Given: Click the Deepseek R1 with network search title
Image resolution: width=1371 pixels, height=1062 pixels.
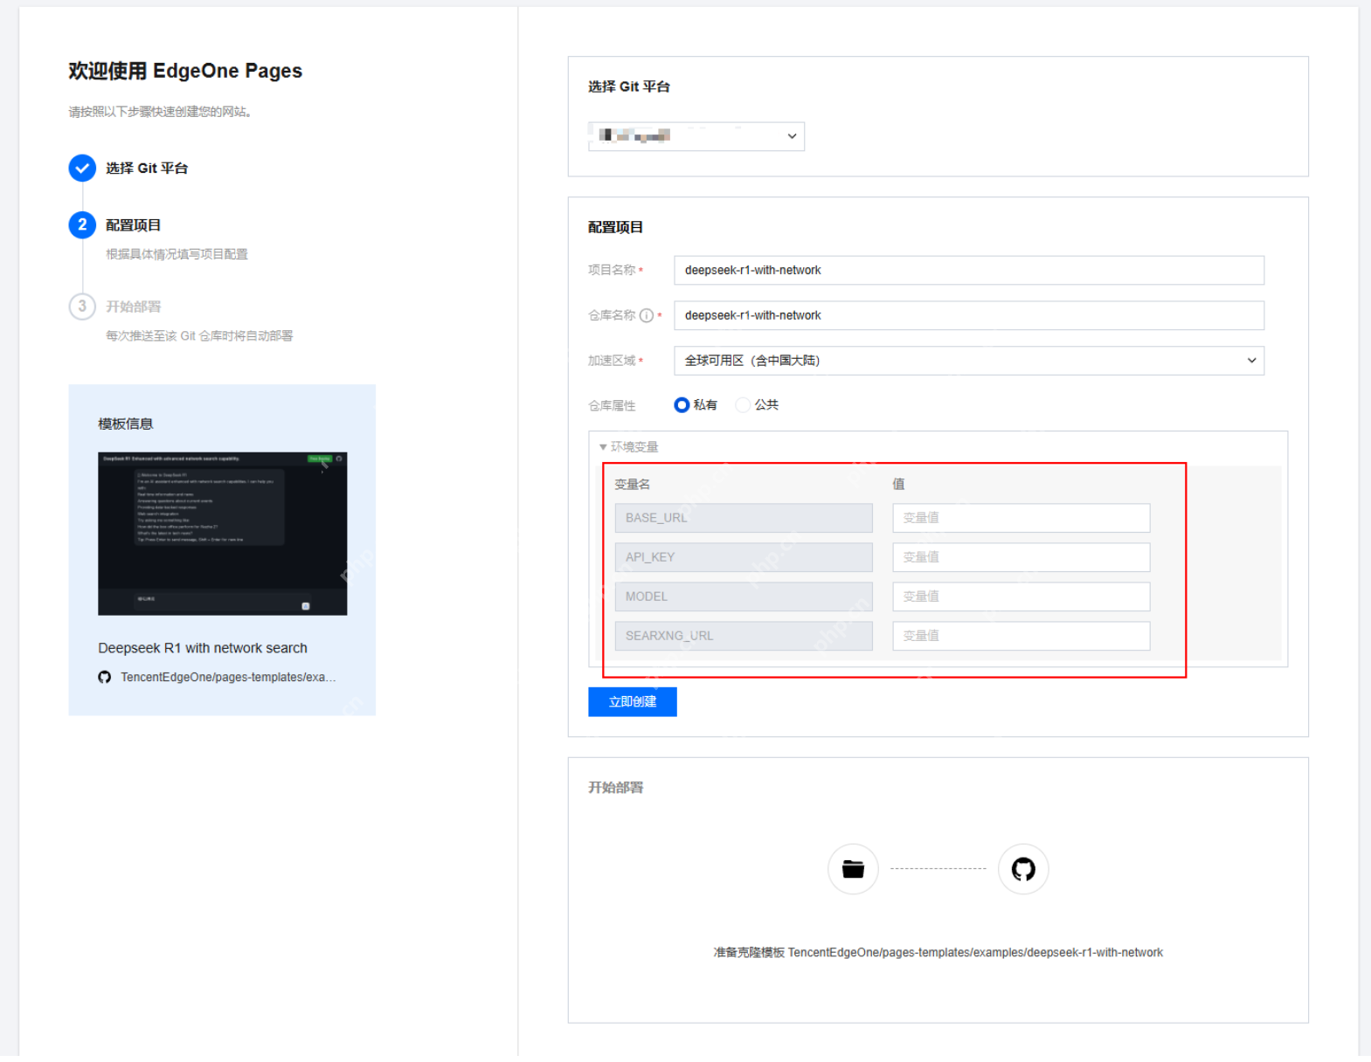Looking at the screenshot, I should point(203,648).
